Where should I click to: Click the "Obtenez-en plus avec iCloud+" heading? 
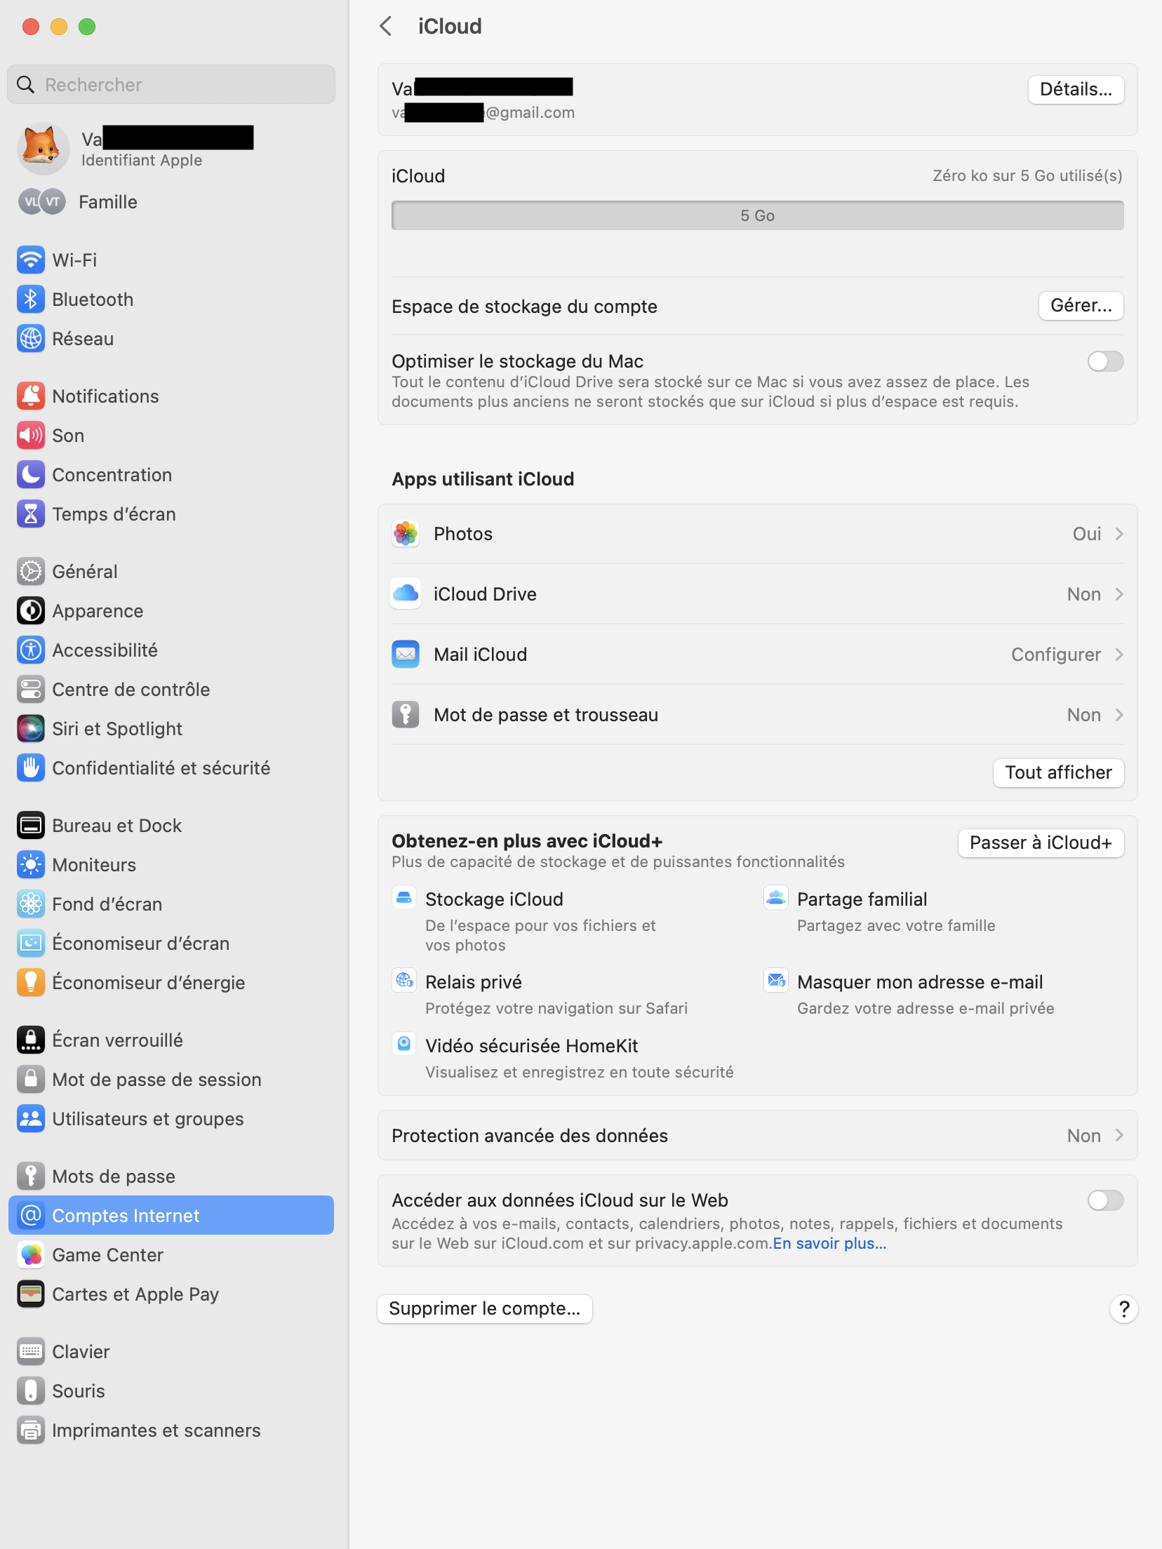(x=527, y=841)
